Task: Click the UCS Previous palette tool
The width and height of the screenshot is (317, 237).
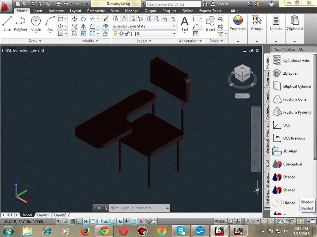Action: click(x=289, y=138)
